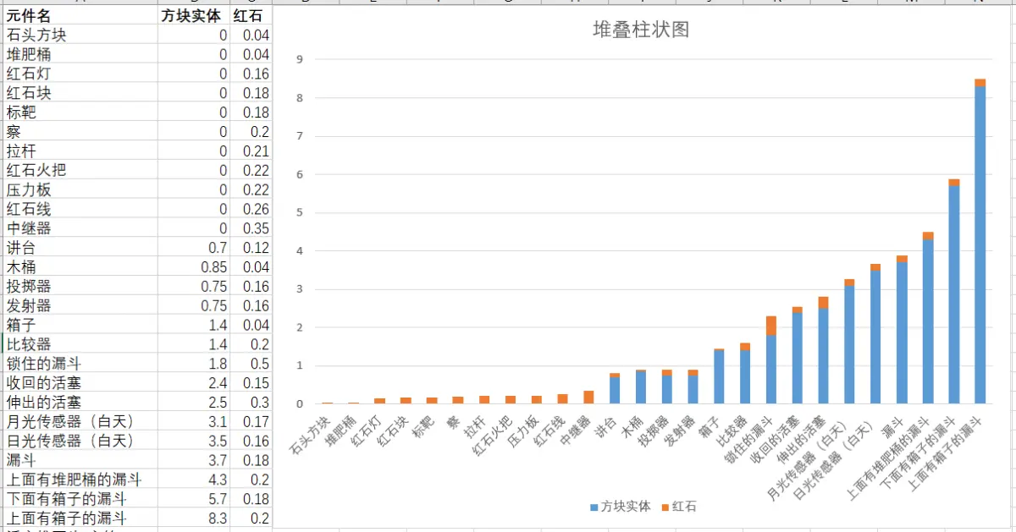Viewport: 1016px width, 532px height.
Task: Select the "堆肥桶" name cell in the table
Action: click(x=80, y=54)
